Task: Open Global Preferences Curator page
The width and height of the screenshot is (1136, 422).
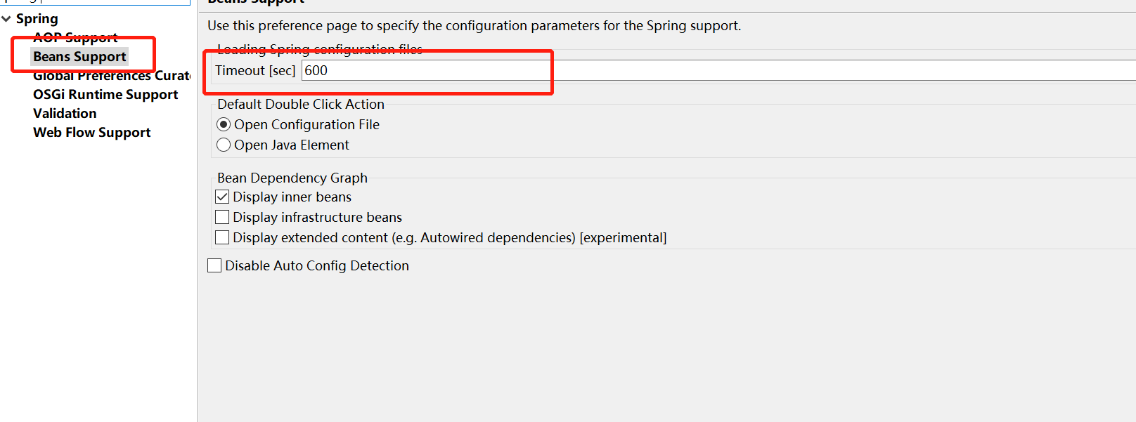Action: [111, 76]
